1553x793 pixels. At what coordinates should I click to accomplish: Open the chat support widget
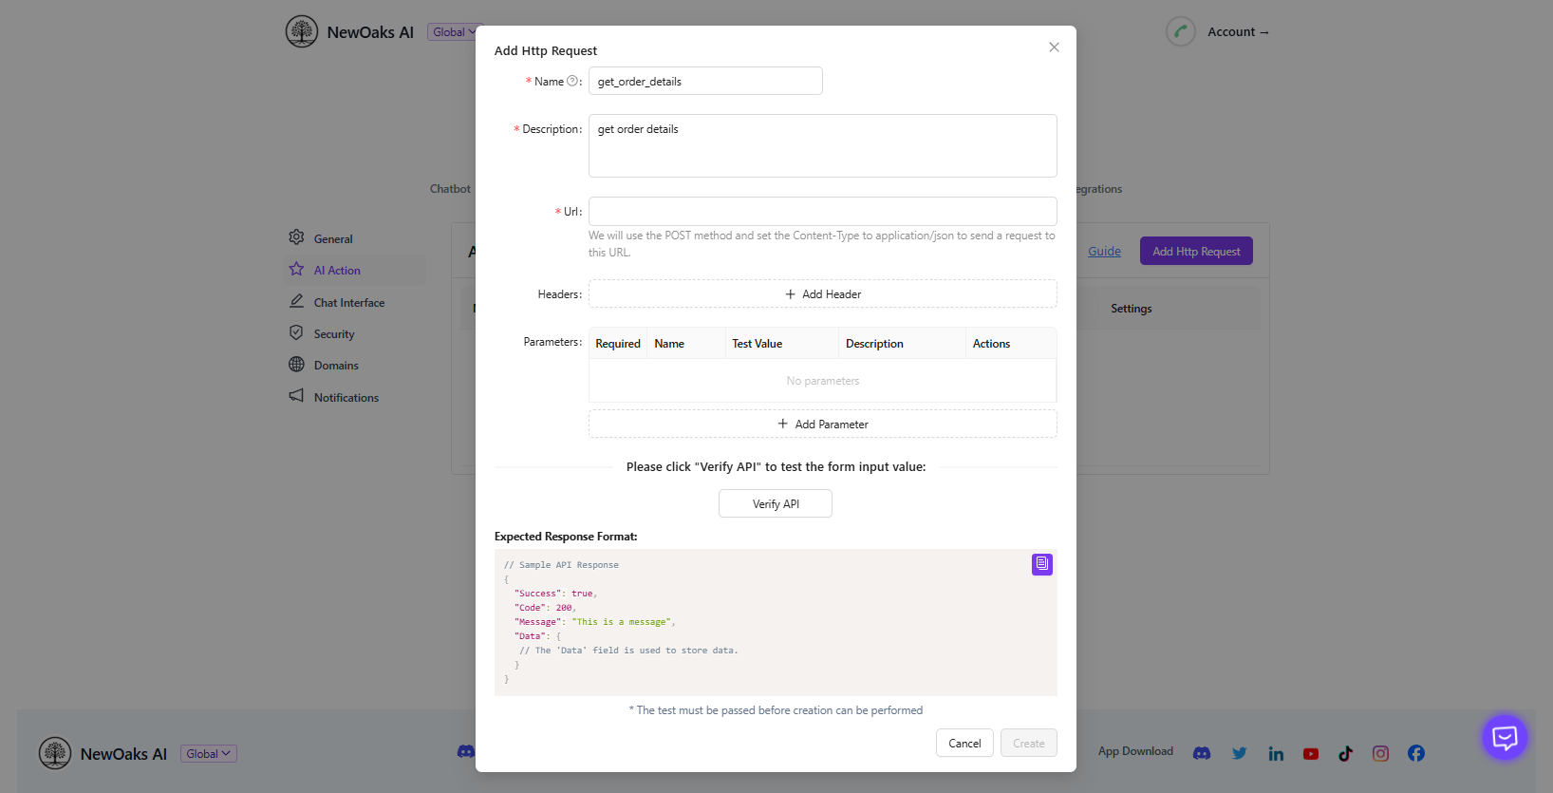[x=1505, y=738]
